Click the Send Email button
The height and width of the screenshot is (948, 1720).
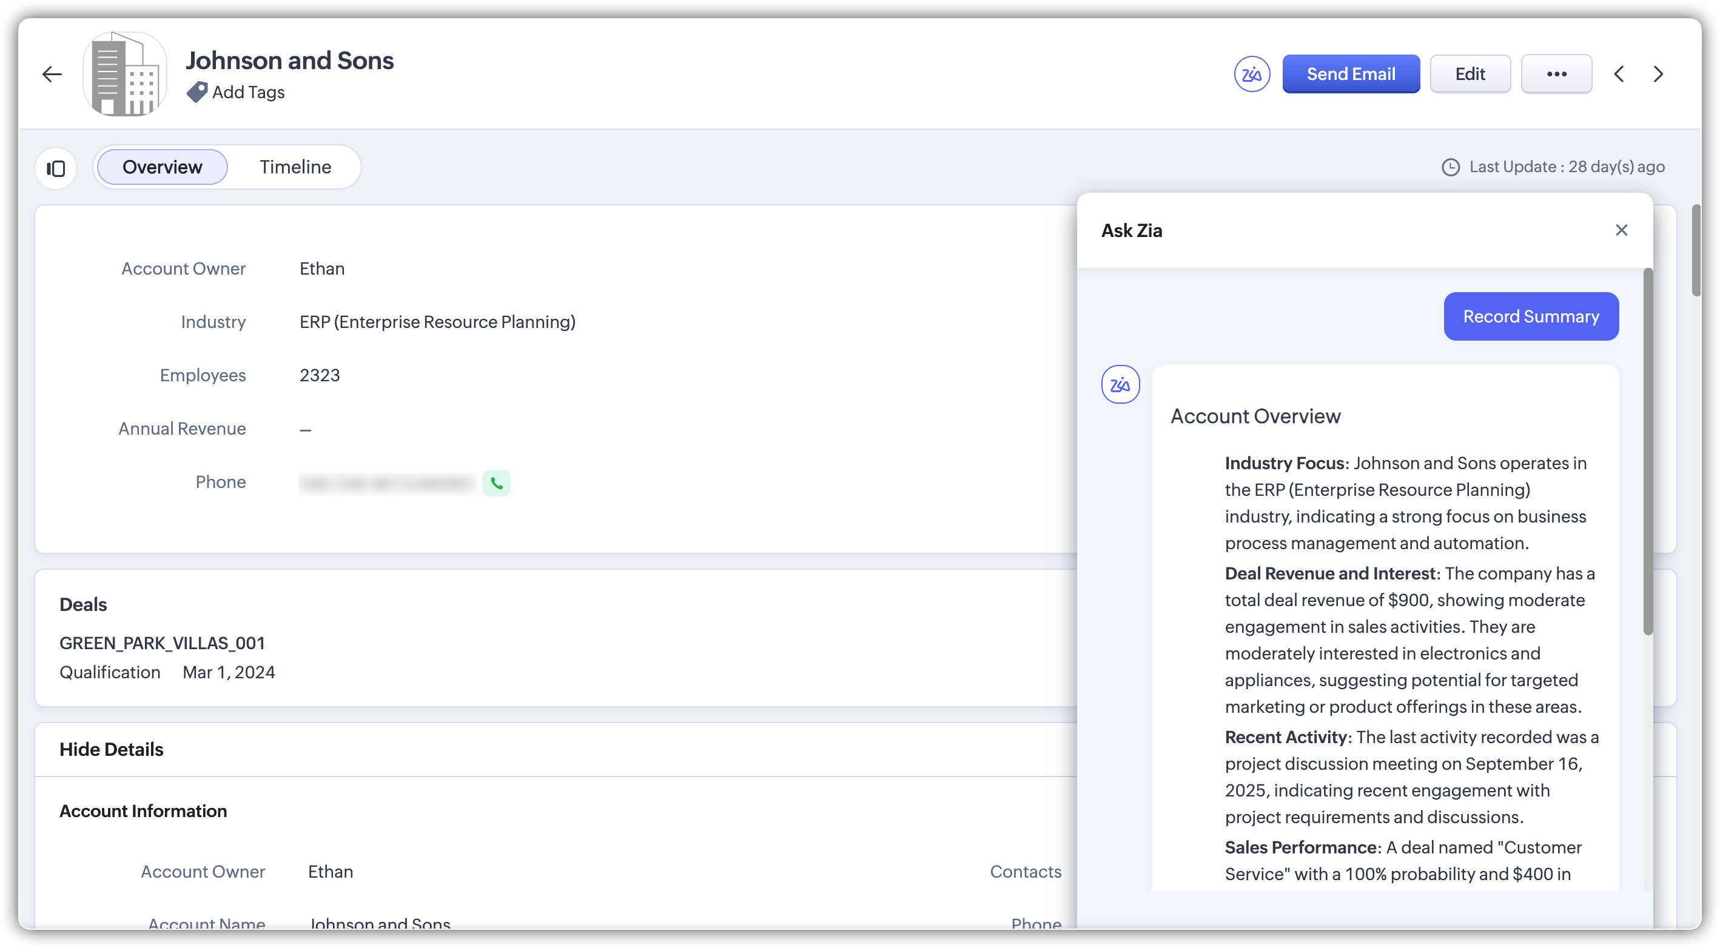tap(1351, 74)
